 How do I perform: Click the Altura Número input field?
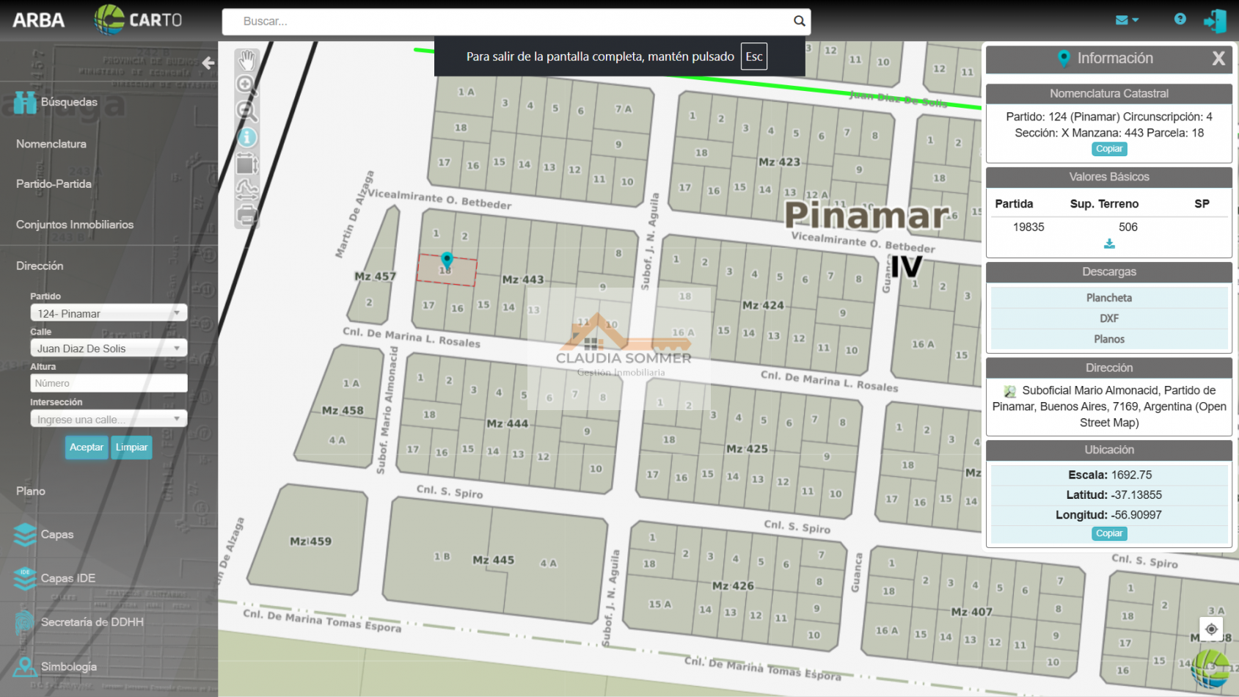click(x=109, y=383)
